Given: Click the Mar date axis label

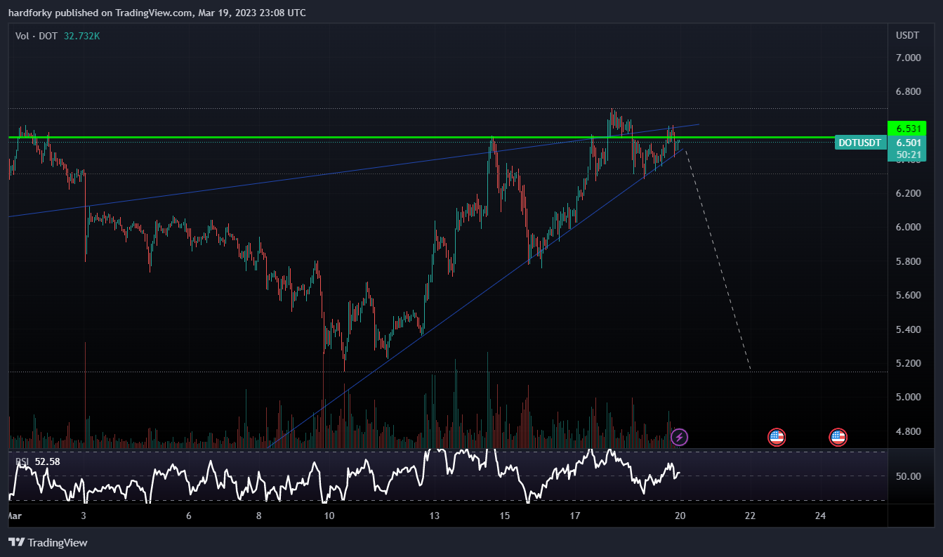Looking at the screenshot, I should [x=14, y=516].
